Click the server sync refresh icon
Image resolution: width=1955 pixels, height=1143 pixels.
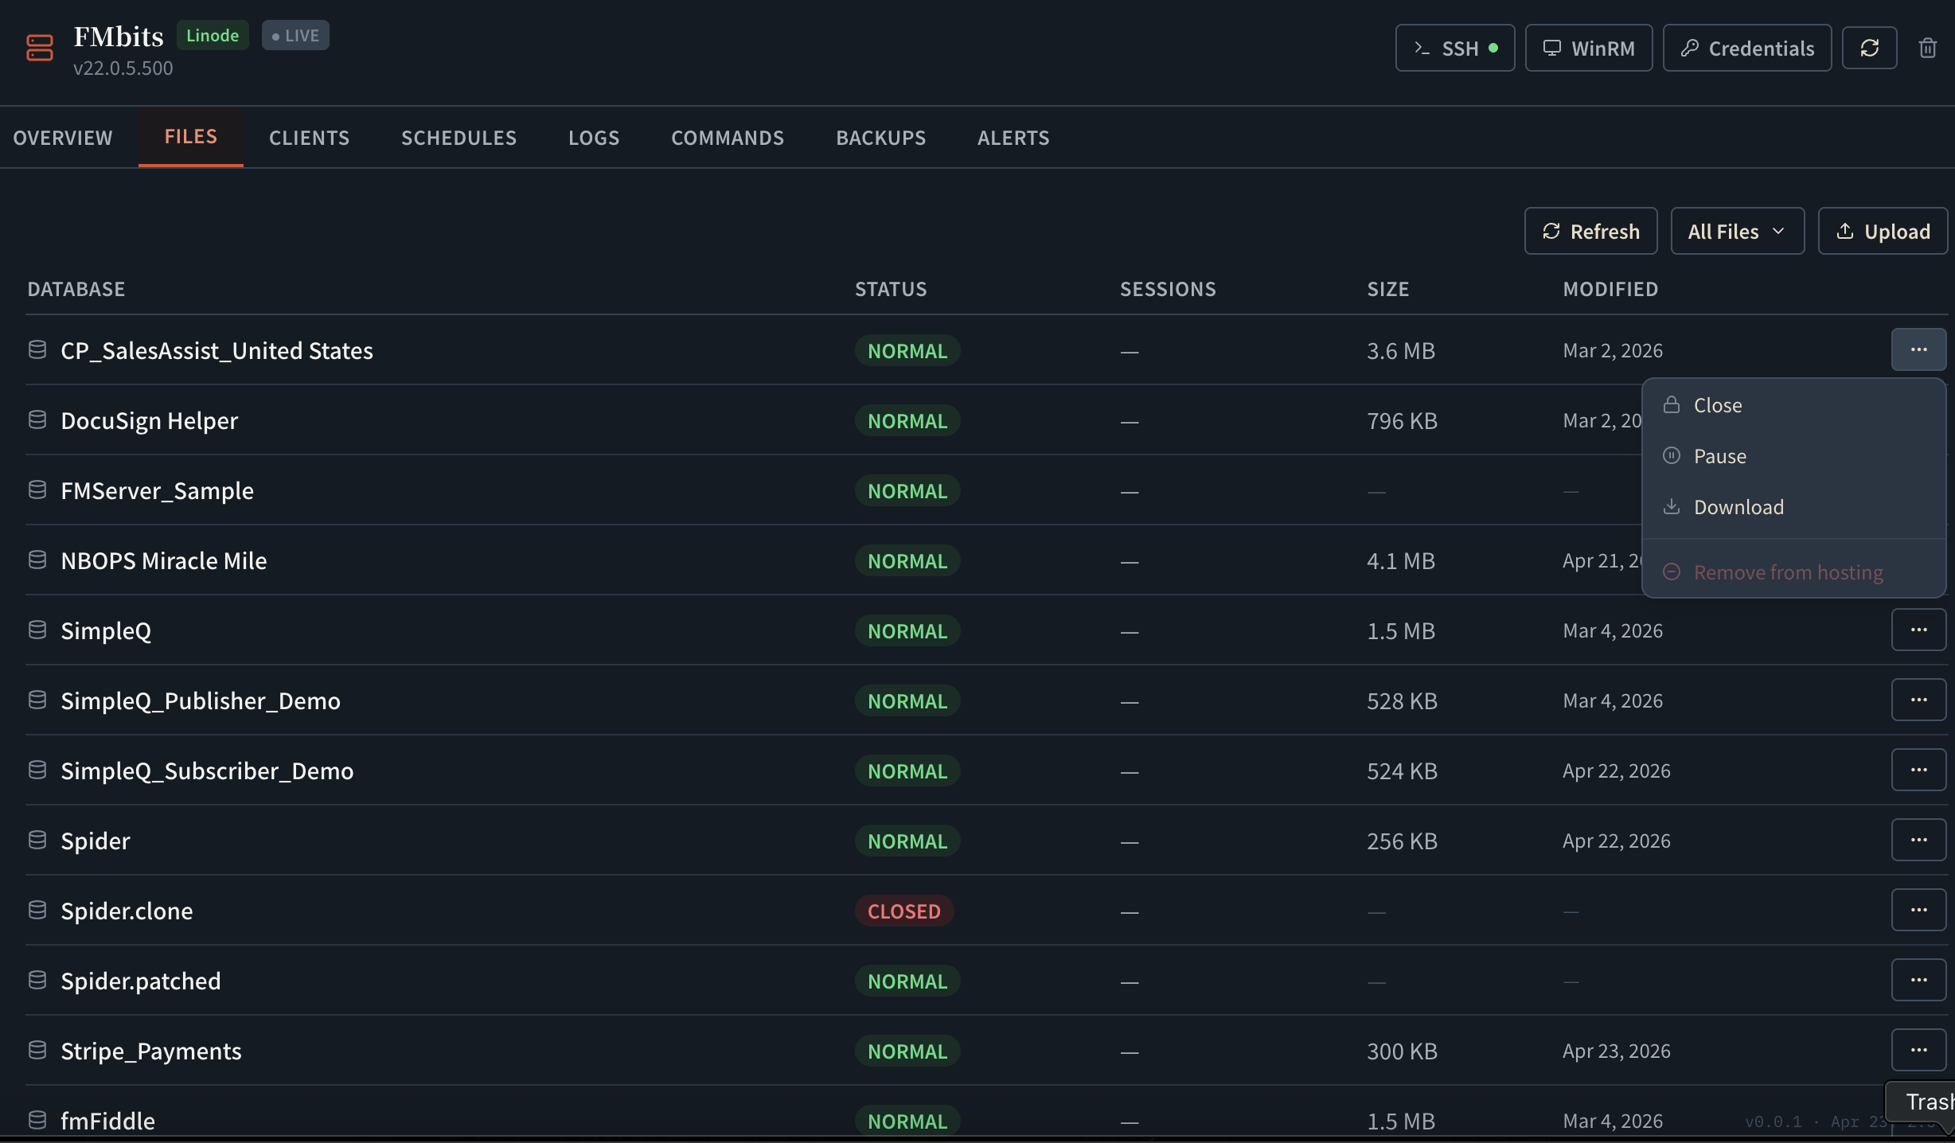coord(1869,48)
